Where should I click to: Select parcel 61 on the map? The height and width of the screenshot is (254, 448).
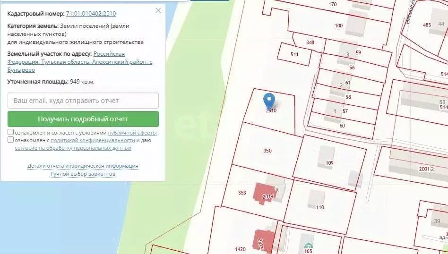click(348, 83)
